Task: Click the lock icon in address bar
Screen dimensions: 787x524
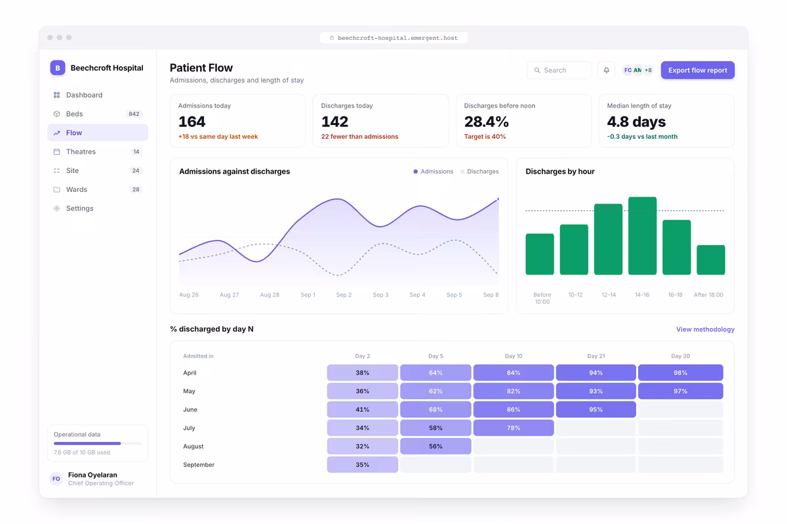Action: [x=332, y=38]
